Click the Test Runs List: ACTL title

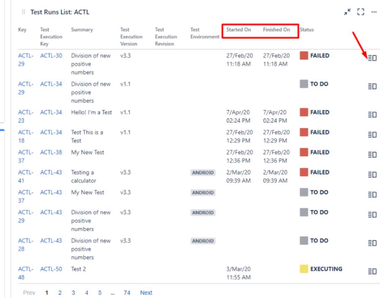coord(60,12)
